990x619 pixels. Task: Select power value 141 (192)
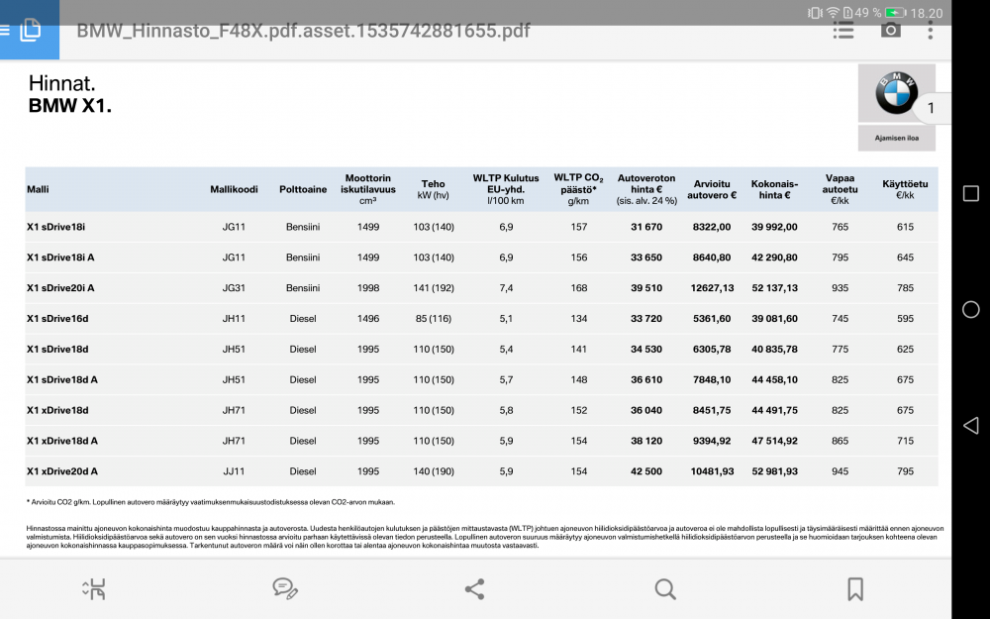click(x=434, y=288)
